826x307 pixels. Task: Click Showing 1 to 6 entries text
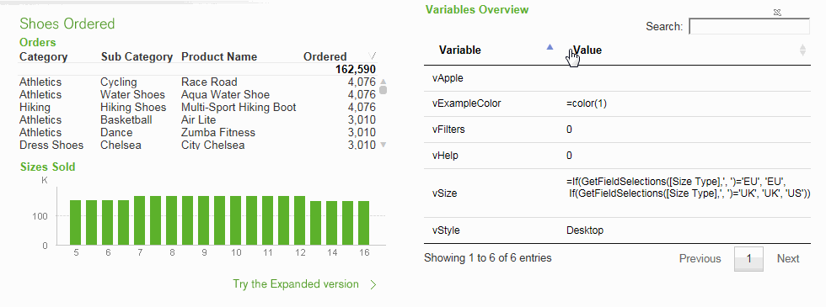coord(488,258)
